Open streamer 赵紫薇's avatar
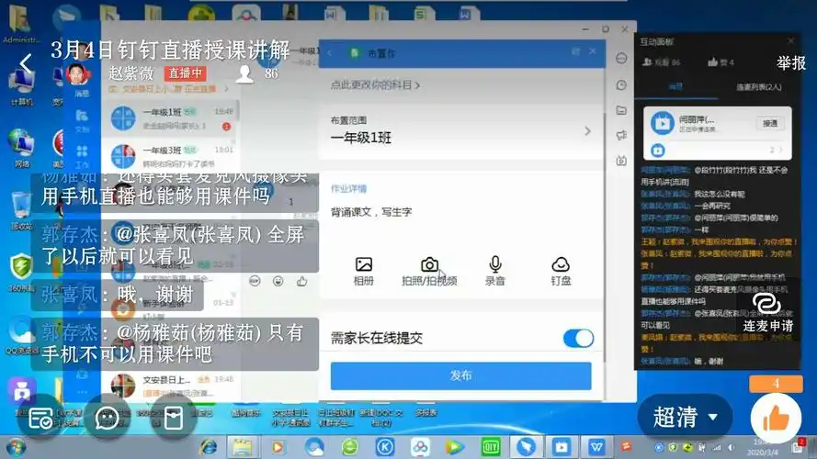Image resolution: width=817 pixels, height=459 pixels. pos(77,73)
